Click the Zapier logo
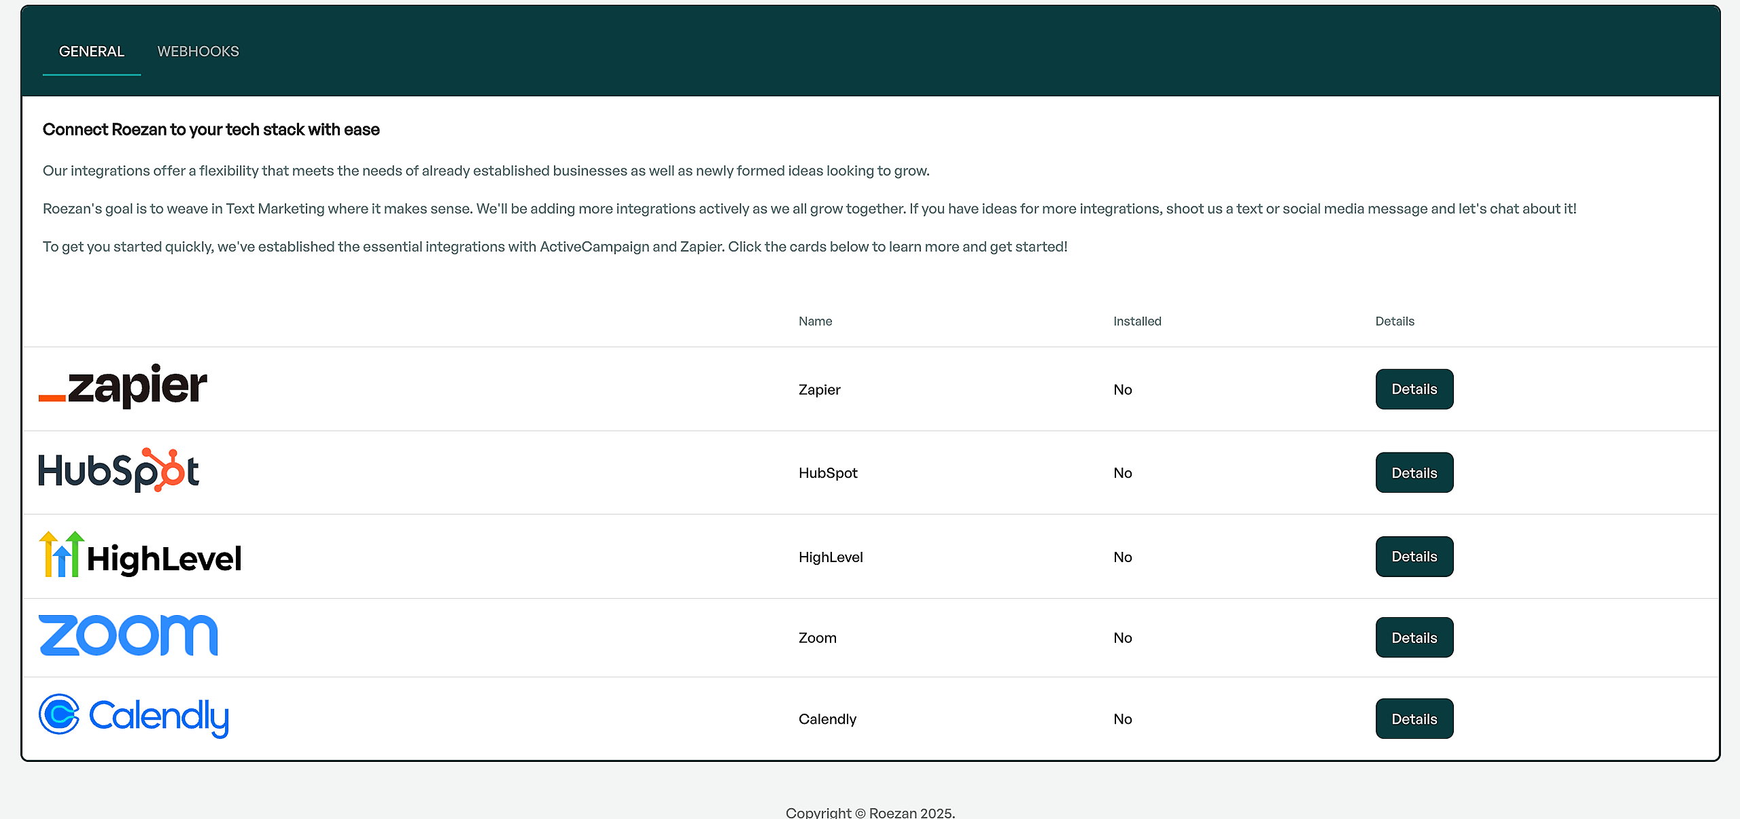1740x819 pixels. coord(123,386)
